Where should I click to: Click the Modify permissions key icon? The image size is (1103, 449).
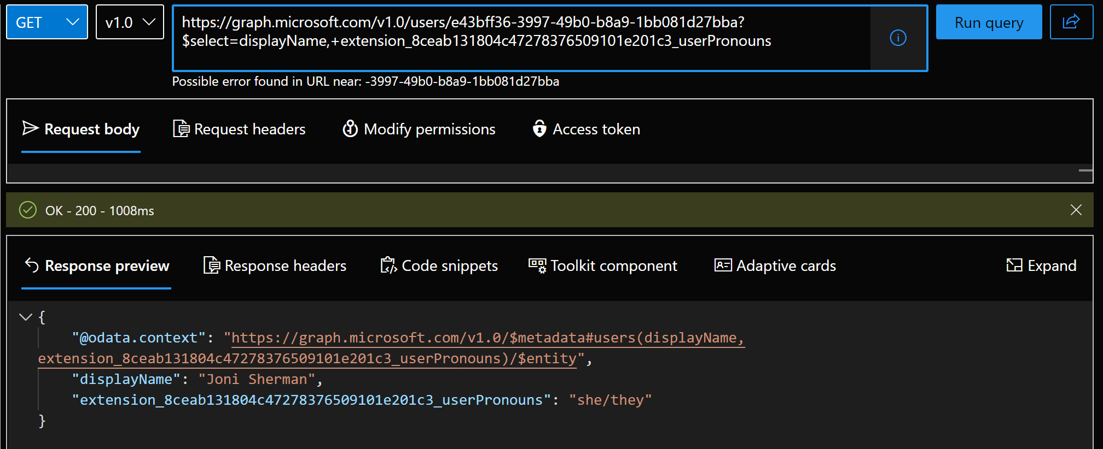click(350, 129)
